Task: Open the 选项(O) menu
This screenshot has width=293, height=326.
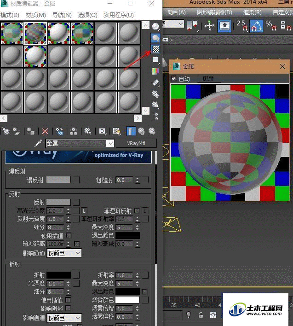Action: pos(88,15)
